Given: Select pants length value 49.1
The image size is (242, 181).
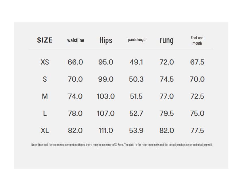Looking at the screenshot, I should (x=136, y=62).
